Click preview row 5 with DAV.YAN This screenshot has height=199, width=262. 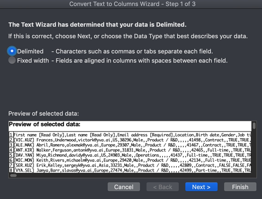130,155
